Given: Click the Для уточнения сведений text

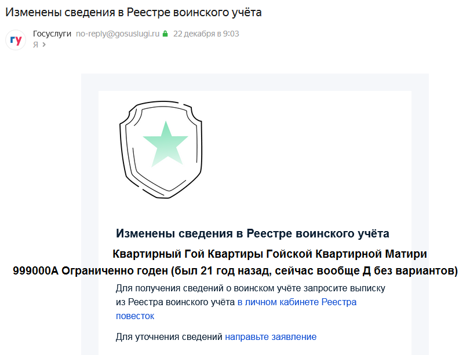Looking at the screenshot, I should pyautogui.click(x=169, y=336).
